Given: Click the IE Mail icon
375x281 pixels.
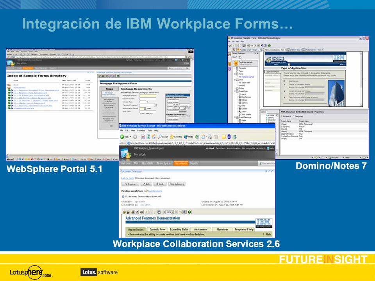Looking at the screenshot, I should coord(204,137).
